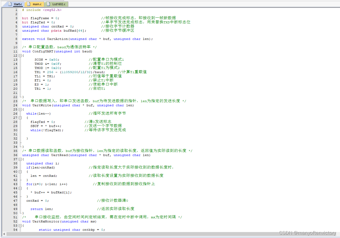
Task: Click the 'TR1 = 1;' statement
Action: 43,89
